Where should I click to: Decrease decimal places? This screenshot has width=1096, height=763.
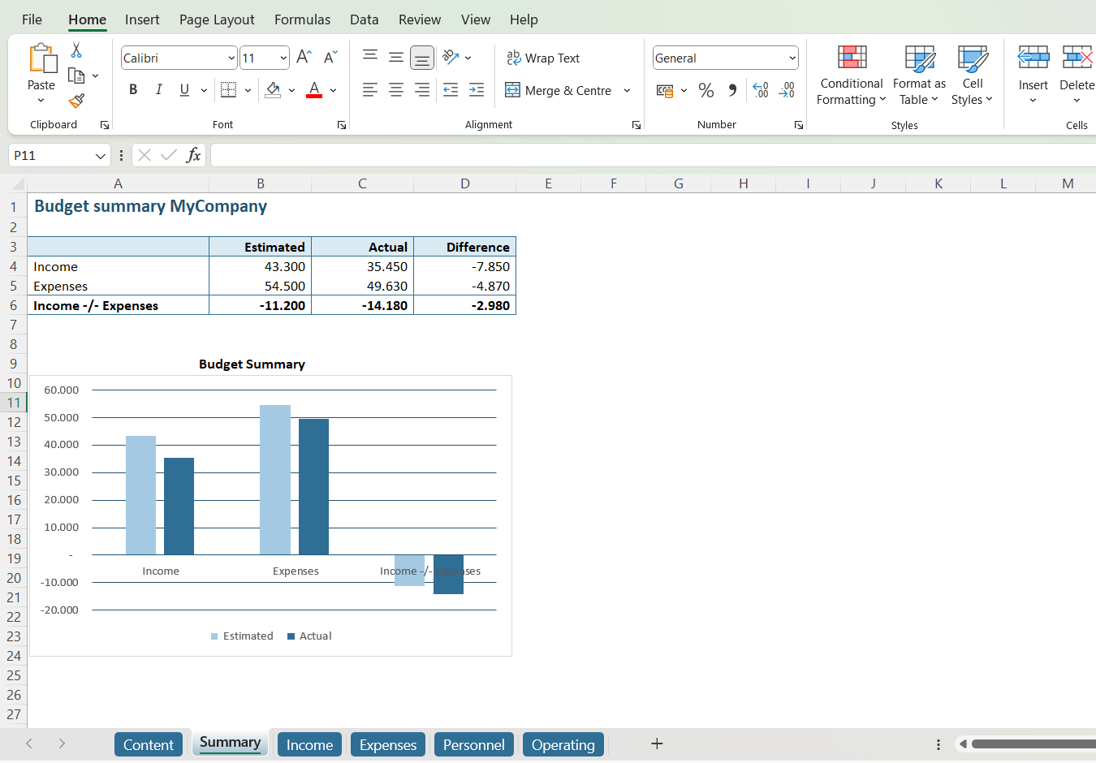point(787,90)
